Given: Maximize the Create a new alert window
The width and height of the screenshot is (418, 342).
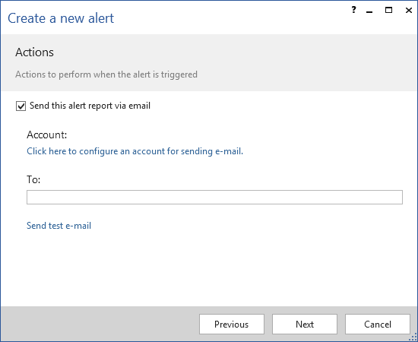Looking at the screenshot, I should (x=388, y=10).
